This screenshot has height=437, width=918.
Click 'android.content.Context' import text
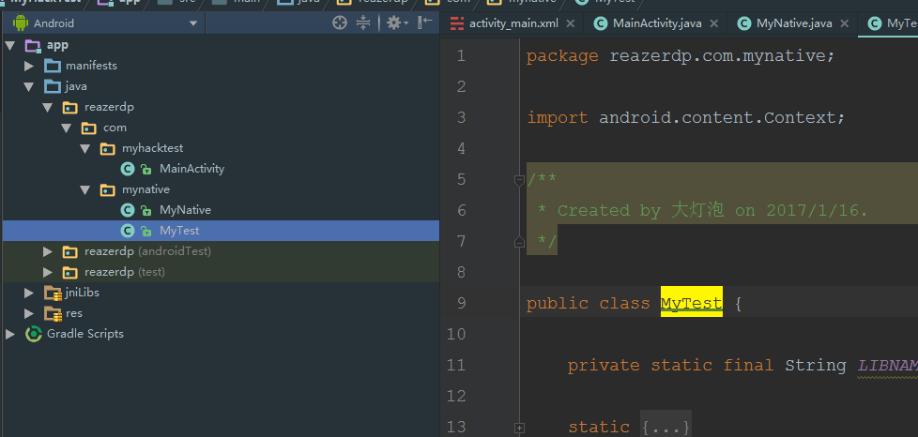point(716,117)
